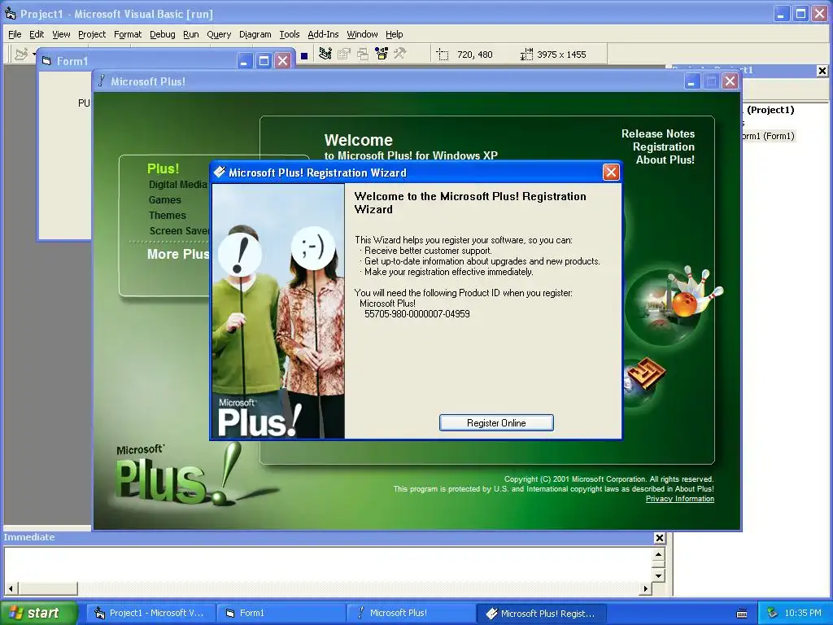Switch to Form1 taskbar button
Screen dimensions: 833x625
coord(281,613)
